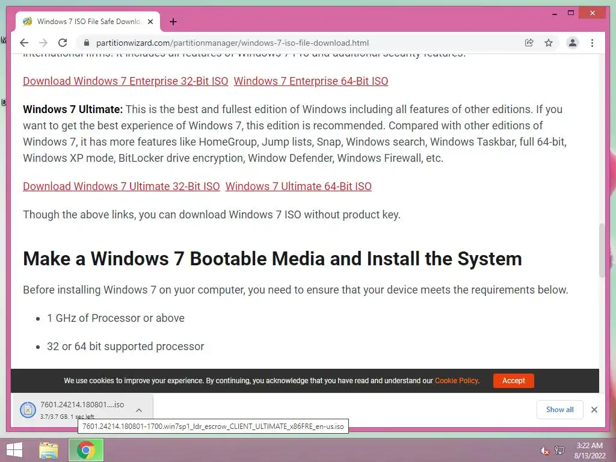Click the "Windows 7 Ultimate:" bold label

73,109
